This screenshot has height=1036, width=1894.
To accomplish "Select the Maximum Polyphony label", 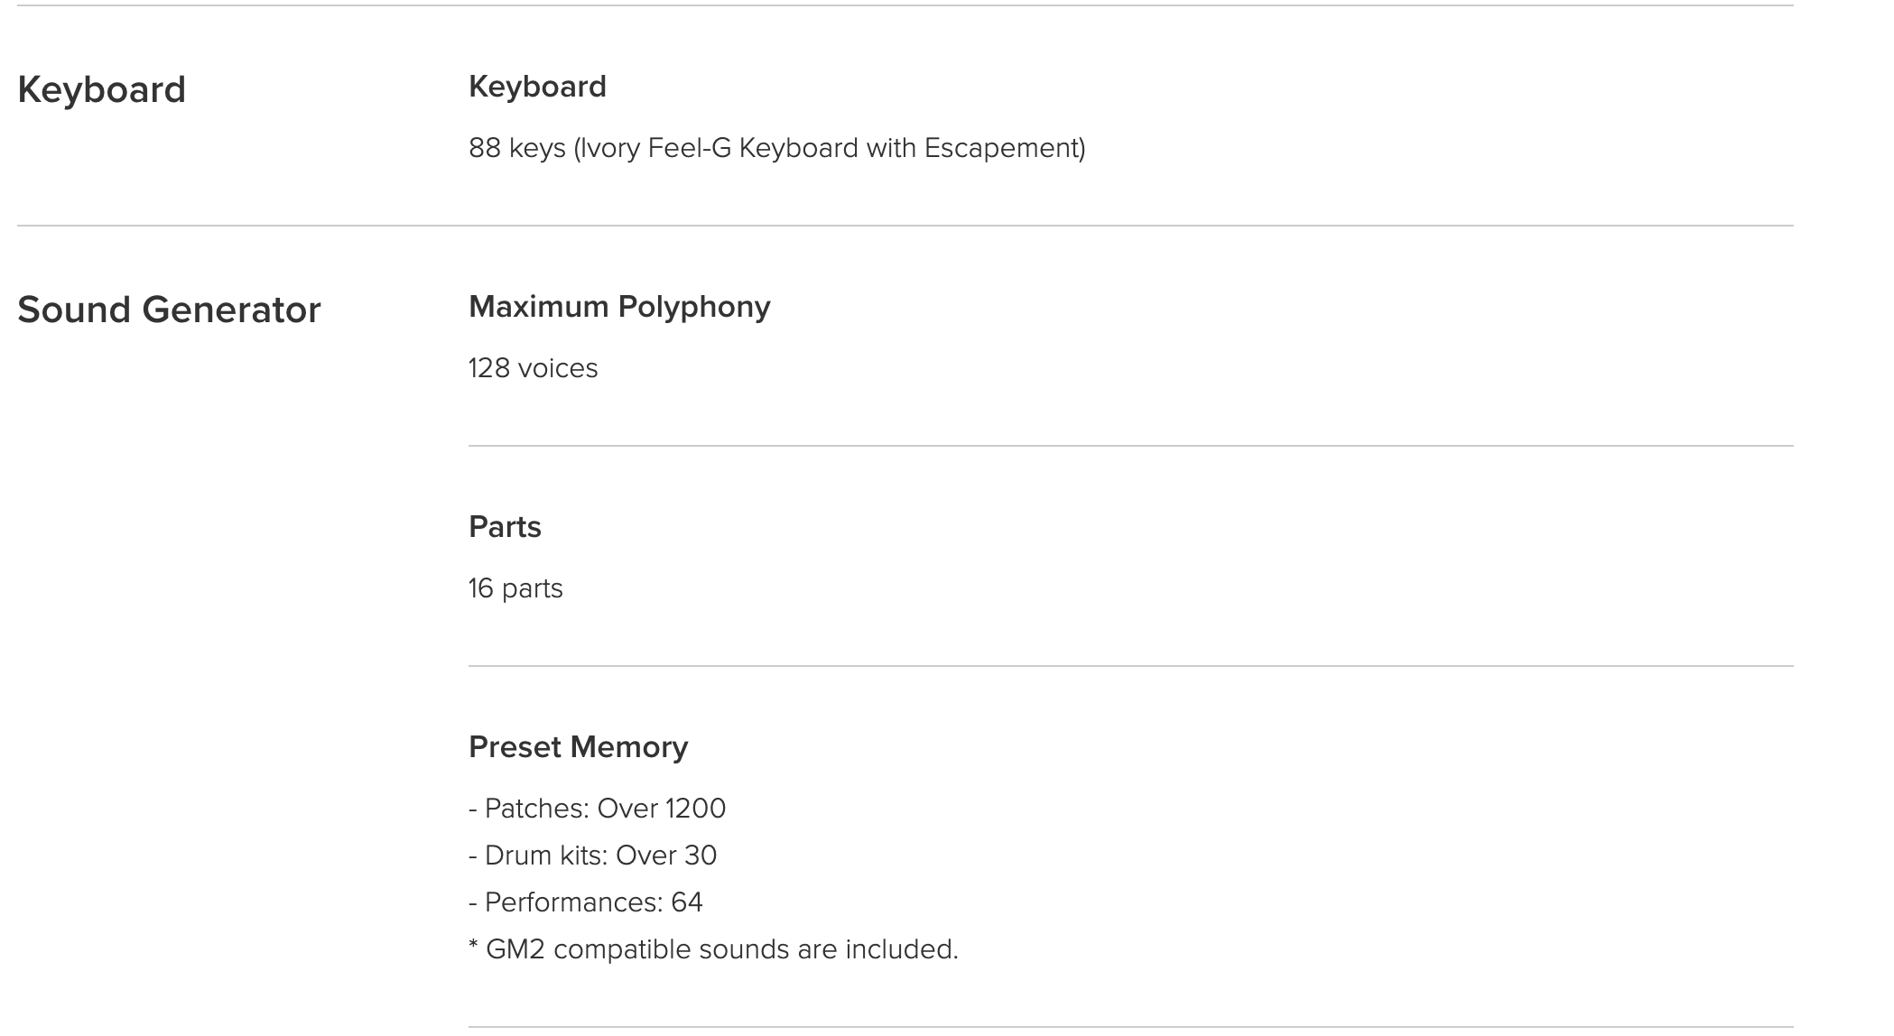I will coord(619,307).
